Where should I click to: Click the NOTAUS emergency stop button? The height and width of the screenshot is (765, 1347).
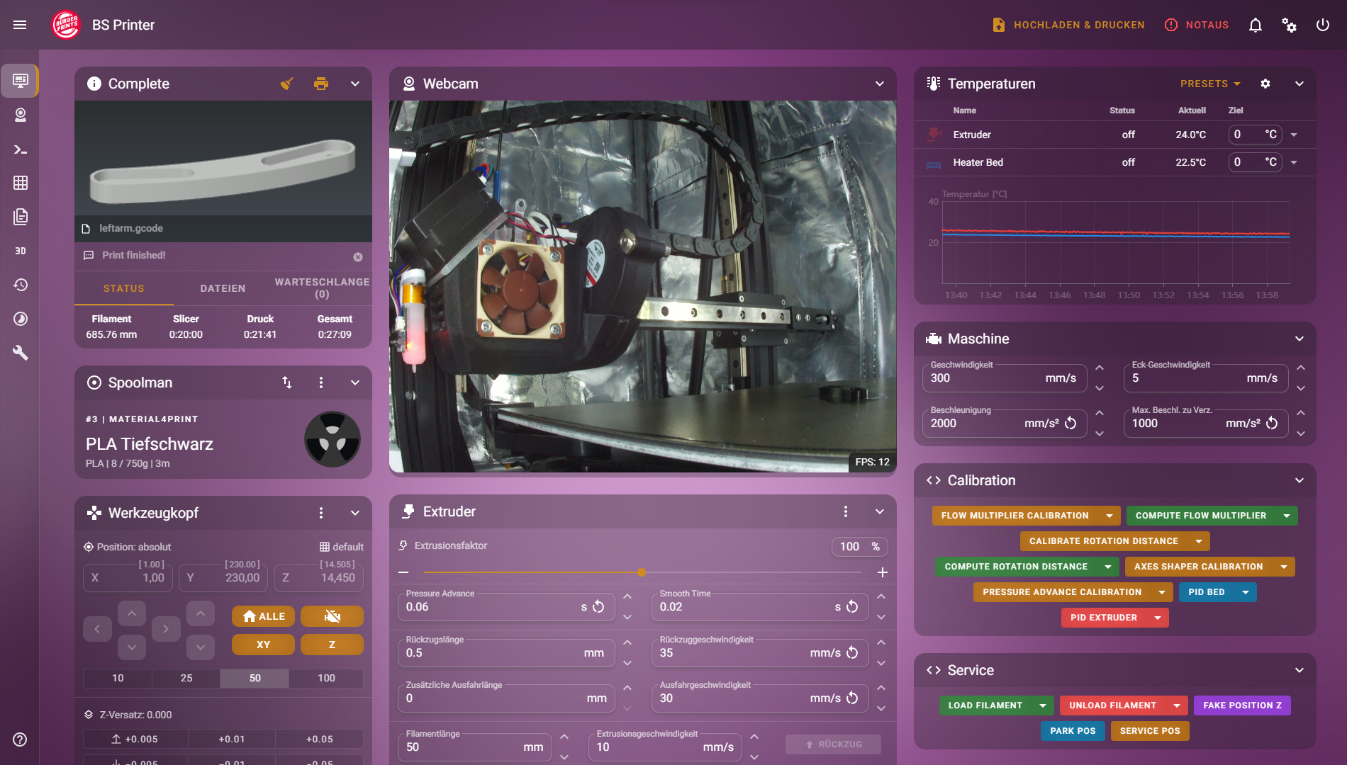1197,25
